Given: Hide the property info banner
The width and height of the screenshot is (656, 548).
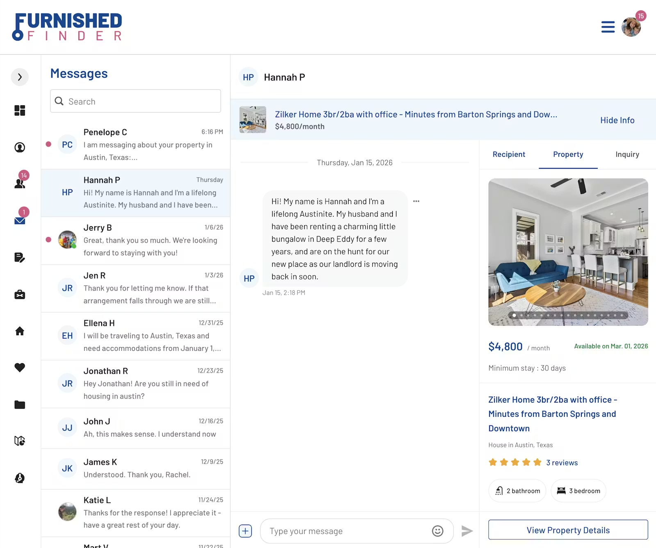Looking at the screenshot, I should pyautogui.click(x=617, y=120).
